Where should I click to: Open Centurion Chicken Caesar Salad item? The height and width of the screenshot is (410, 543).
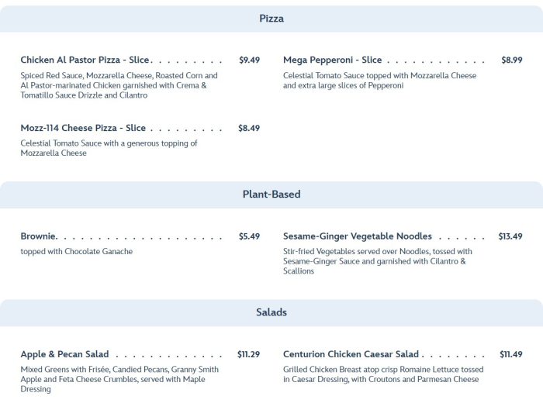(x=351, y=354)
